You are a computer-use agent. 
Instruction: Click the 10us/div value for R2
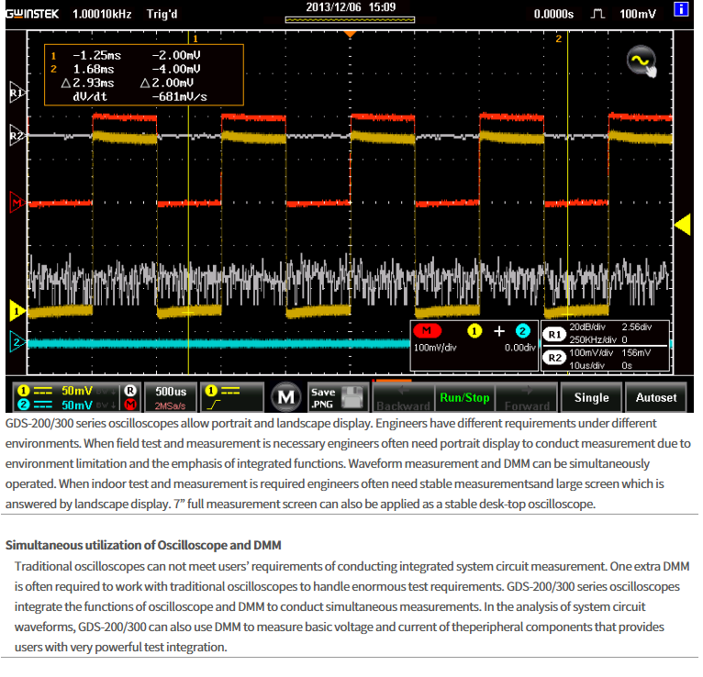[x=586, y=366]
